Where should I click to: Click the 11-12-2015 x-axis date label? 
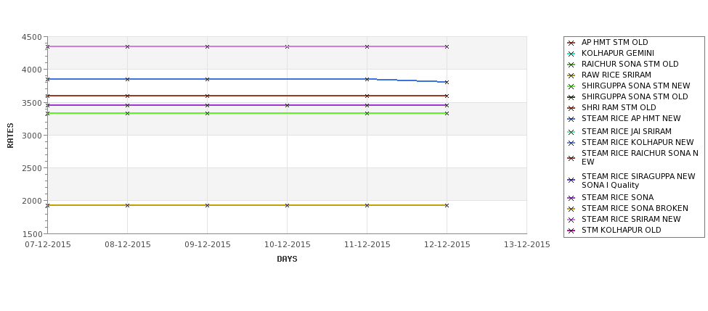(367, 245)
